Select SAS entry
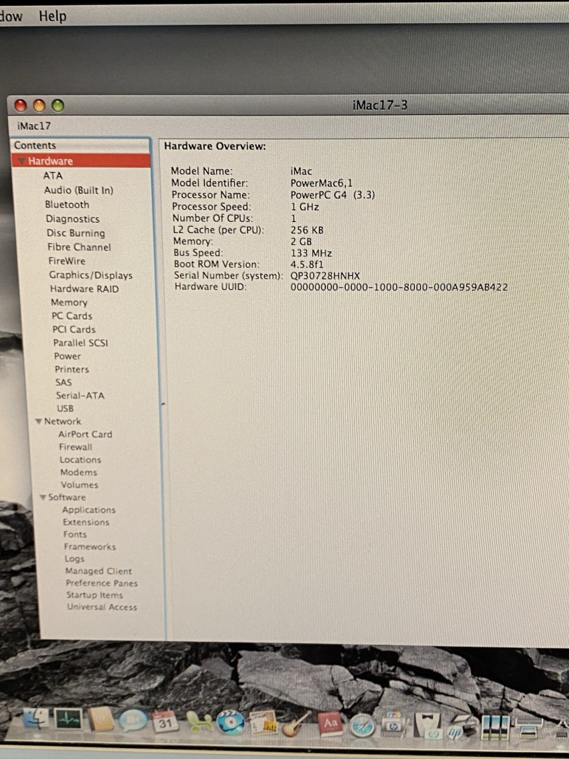Image resolution: width=569 pixels, height=759 pixels. (64, 382)
